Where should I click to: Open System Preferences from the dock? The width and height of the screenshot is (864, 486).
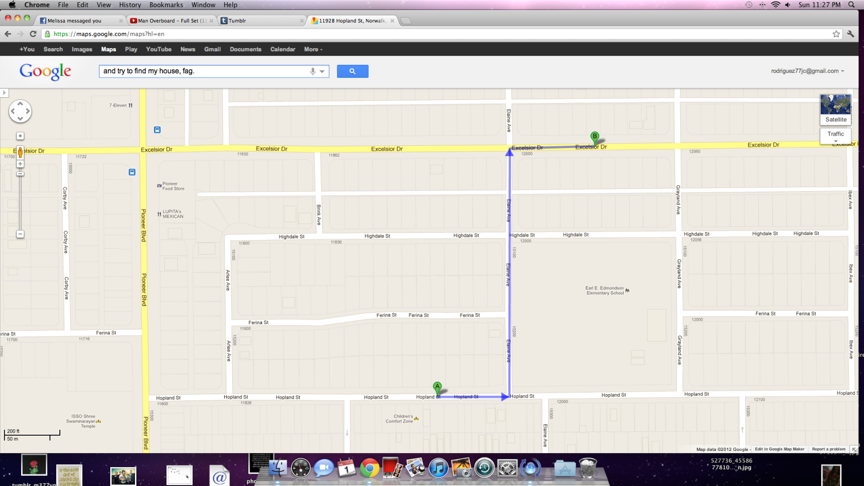pyautogui.click(x=508, y=468)
